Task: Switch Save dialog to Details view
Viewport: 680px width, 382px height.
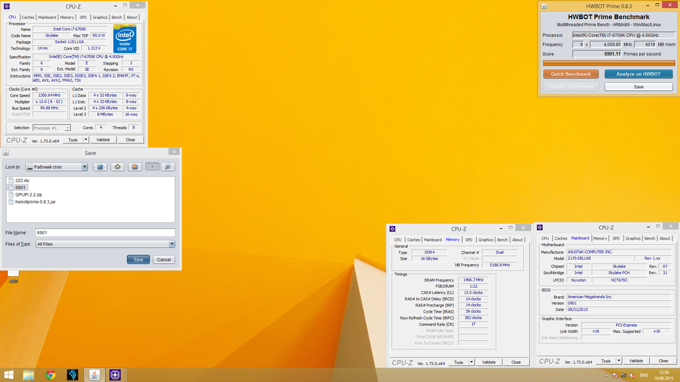Action: coord(168,167)
